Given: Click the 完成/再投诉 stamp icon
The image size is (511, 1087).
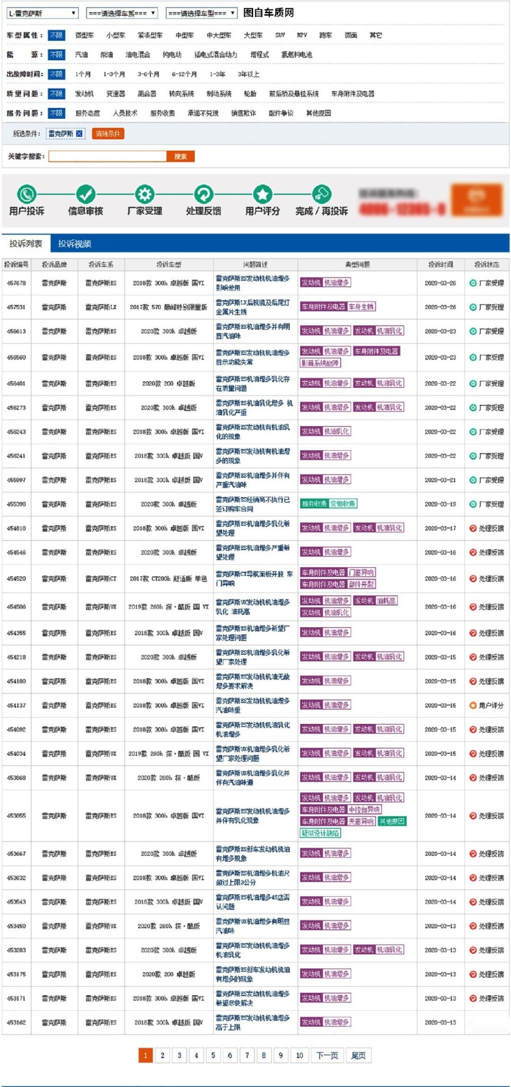Looking at the screenshot, I should tap(321, 194).
